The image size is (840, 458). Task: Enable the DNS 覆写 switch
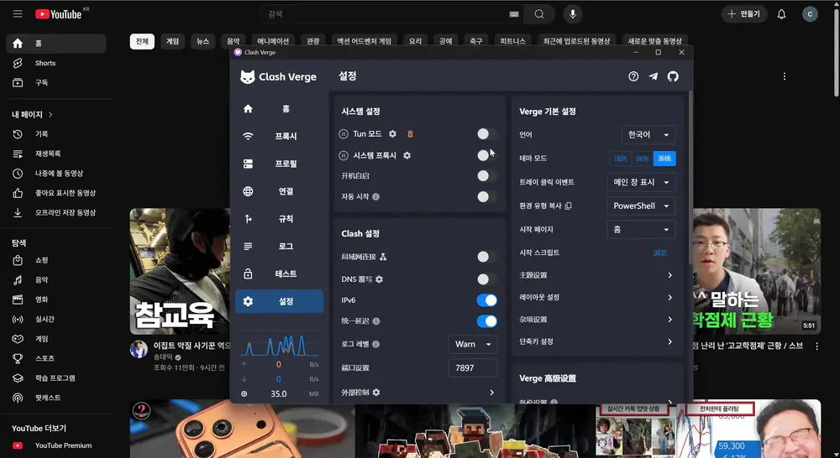(486, 279)
